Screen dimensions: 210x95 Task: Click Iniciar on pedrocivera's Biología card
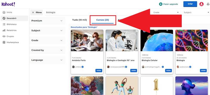(x=203, y=70)
